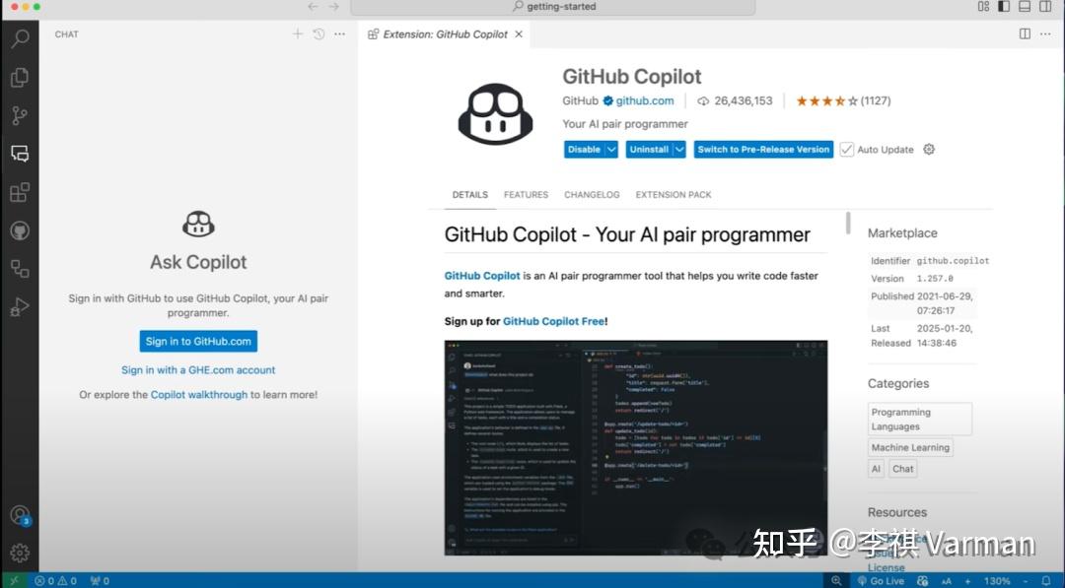This screenshot has height=588, width=1065.
Task: Show errors and warnings in status bar
Action: (55, 580)
